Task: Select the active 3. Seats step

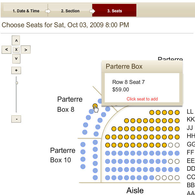Action: (x=114, y=10)
